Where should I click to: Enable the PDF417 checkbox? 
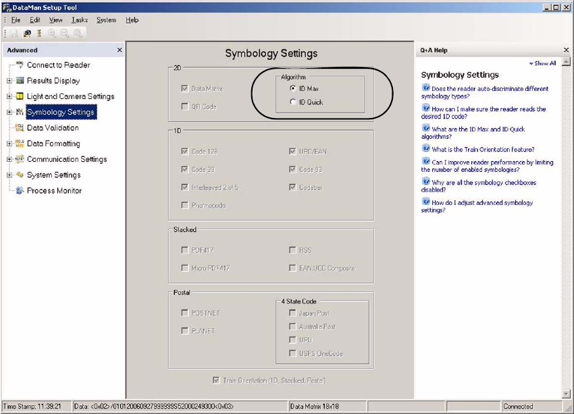(185, 250)
